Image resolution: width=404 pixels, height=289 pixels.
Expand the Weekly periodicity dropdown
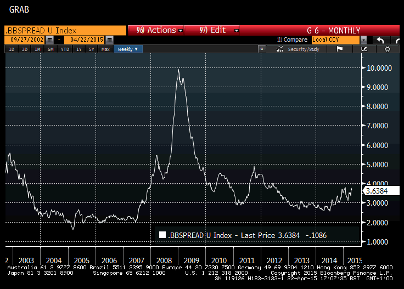click(128, 49)
